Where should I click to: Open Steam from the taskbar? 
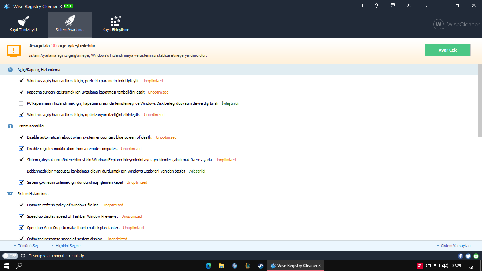pos(261,266)
